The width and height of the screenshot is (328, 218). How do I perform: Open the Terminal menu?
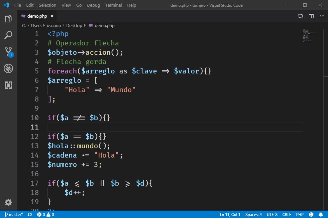pos(113,5)
